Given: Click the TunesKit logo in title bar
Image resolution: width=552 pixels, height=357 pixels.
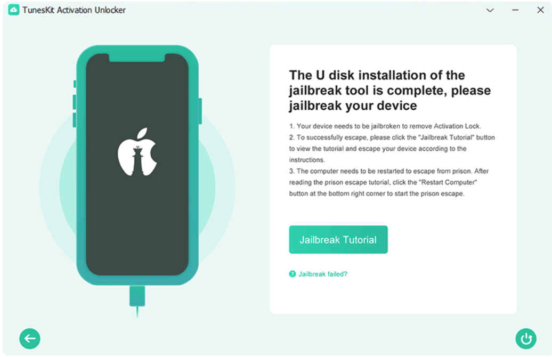Looking at the screenshot, I should click(x=14, y=10).
